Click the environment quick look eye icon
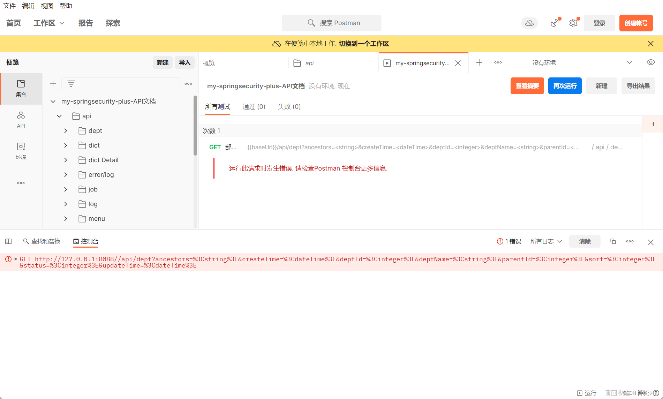 pyautogui.click(x=651, y=62)
